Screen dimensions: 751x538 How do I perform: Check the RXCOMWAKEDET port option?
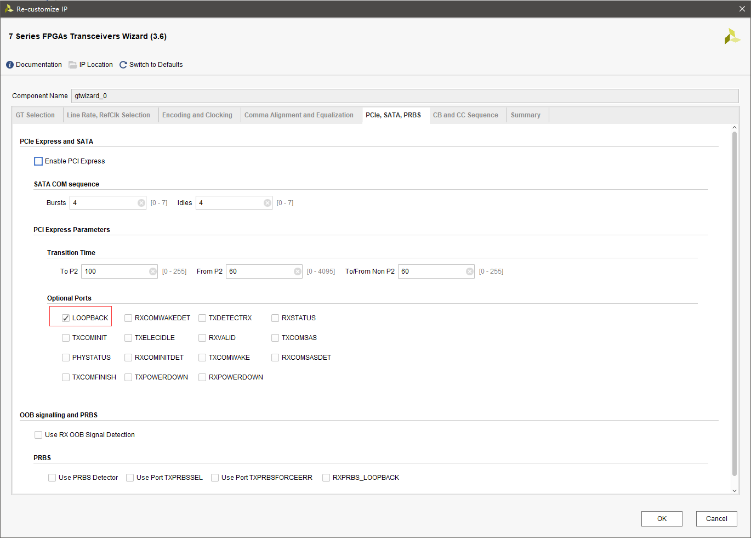pyautogui.click(x=128, y=318)
